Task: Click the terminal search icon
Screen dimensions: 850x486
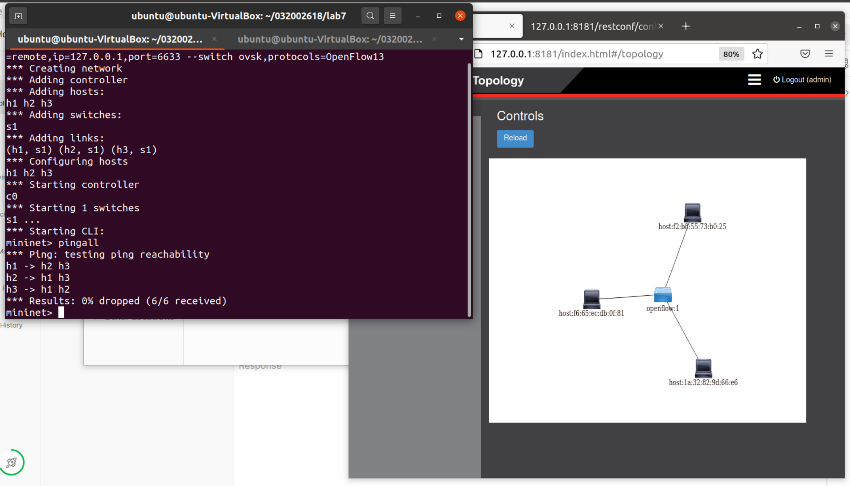Action: pyautogui.click(x=370, y=16)
